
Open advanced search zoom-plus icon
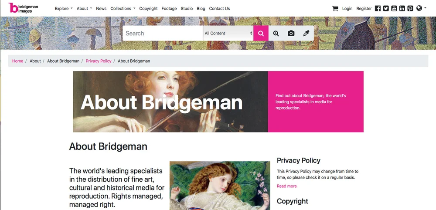coord(276,34)
